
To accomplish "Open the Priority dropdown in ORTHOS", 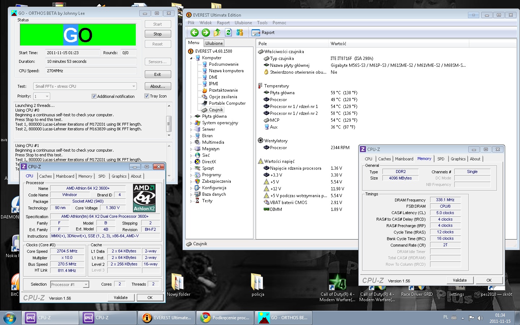I will (x=42, y=96).
